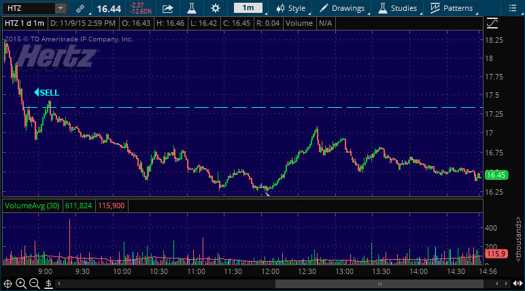Click the dollar price axis icon

point(48,284)
